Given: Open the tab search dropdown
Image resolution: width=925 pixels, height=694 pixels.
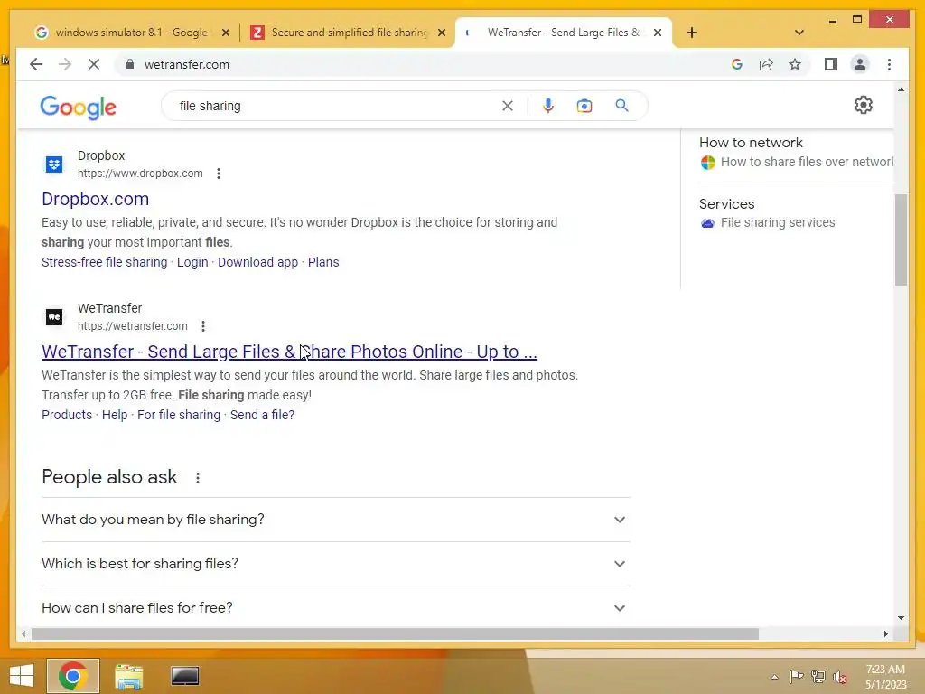Looking at the screenshot, I should (799, 33).
